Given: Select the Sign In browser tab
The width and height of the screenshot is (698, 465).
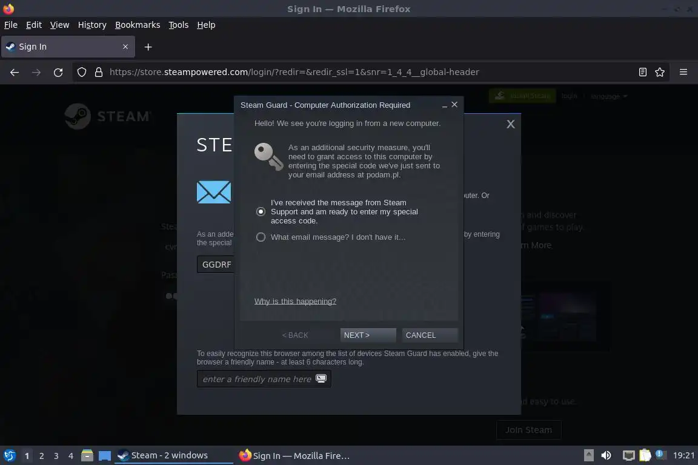Looking at the screenshot, I should click(68, 47).
